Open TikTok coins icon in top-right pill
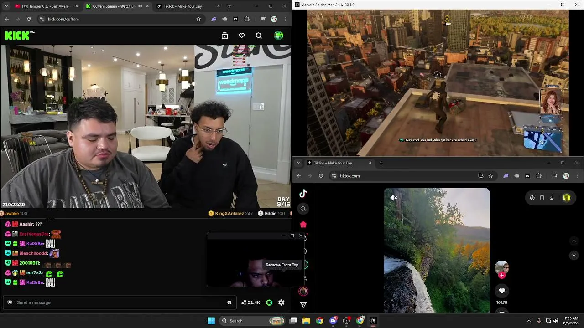 tap(532, 198)
